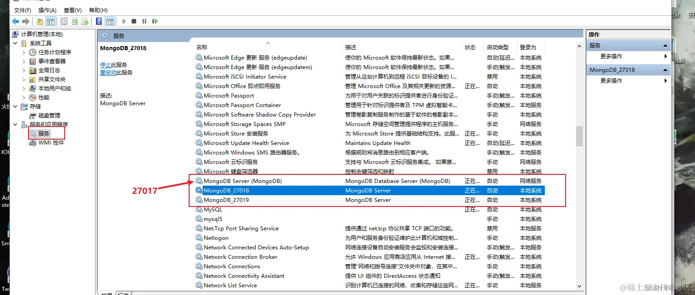This screenshot has height=295, width=695.
Task: Open the Properties toolbar icon
Action: coord(64,21)
